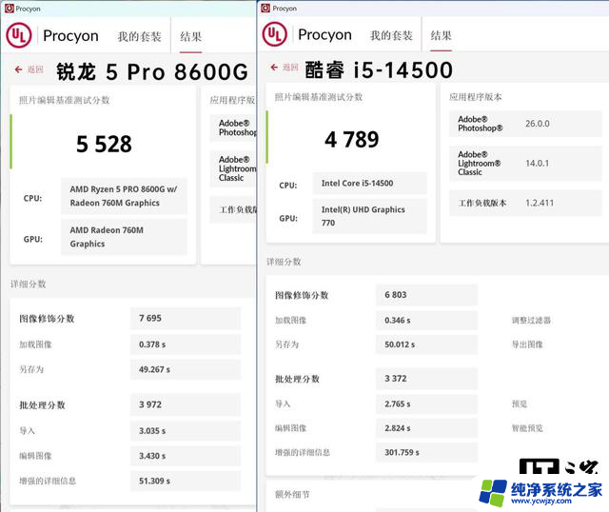Click 预览 label in right window
Viewport: 609px width, 512px height.
(x=520, y=404)
